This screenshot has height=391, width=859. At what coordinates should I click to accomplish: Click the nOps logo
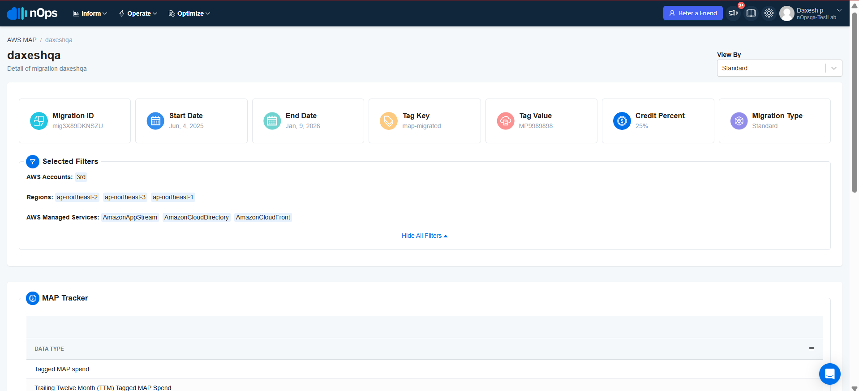(x=32, y=13)
